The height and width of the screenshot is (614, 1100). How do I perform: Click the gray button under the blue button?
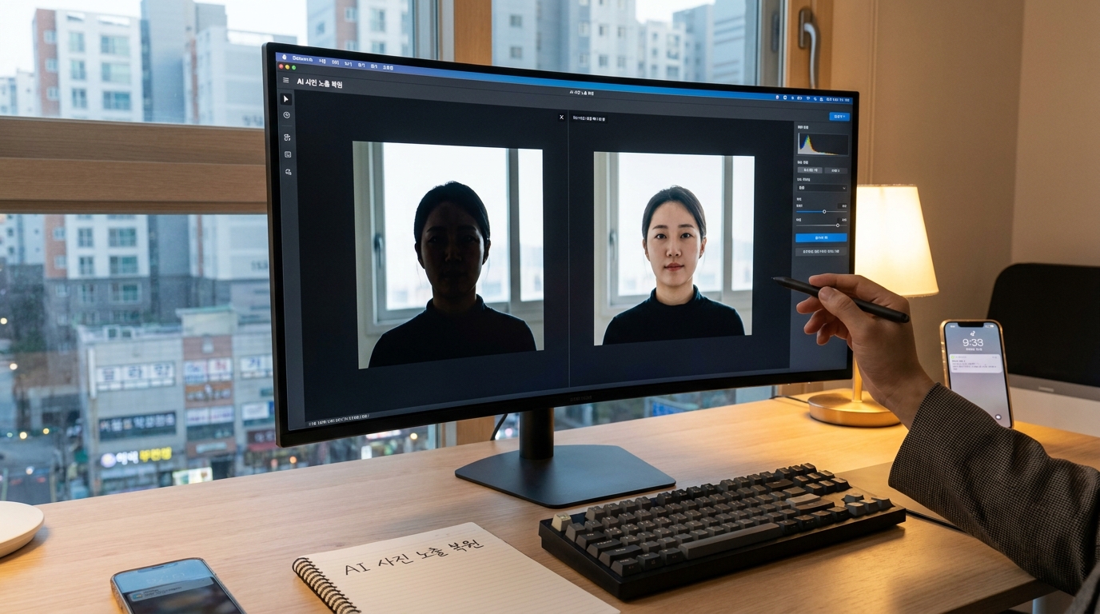point(820,251)
